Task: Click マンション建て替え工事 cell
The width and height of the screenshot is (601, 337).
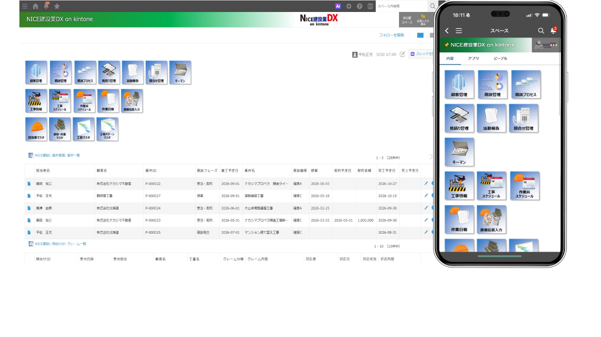Action: click(260, 232)
